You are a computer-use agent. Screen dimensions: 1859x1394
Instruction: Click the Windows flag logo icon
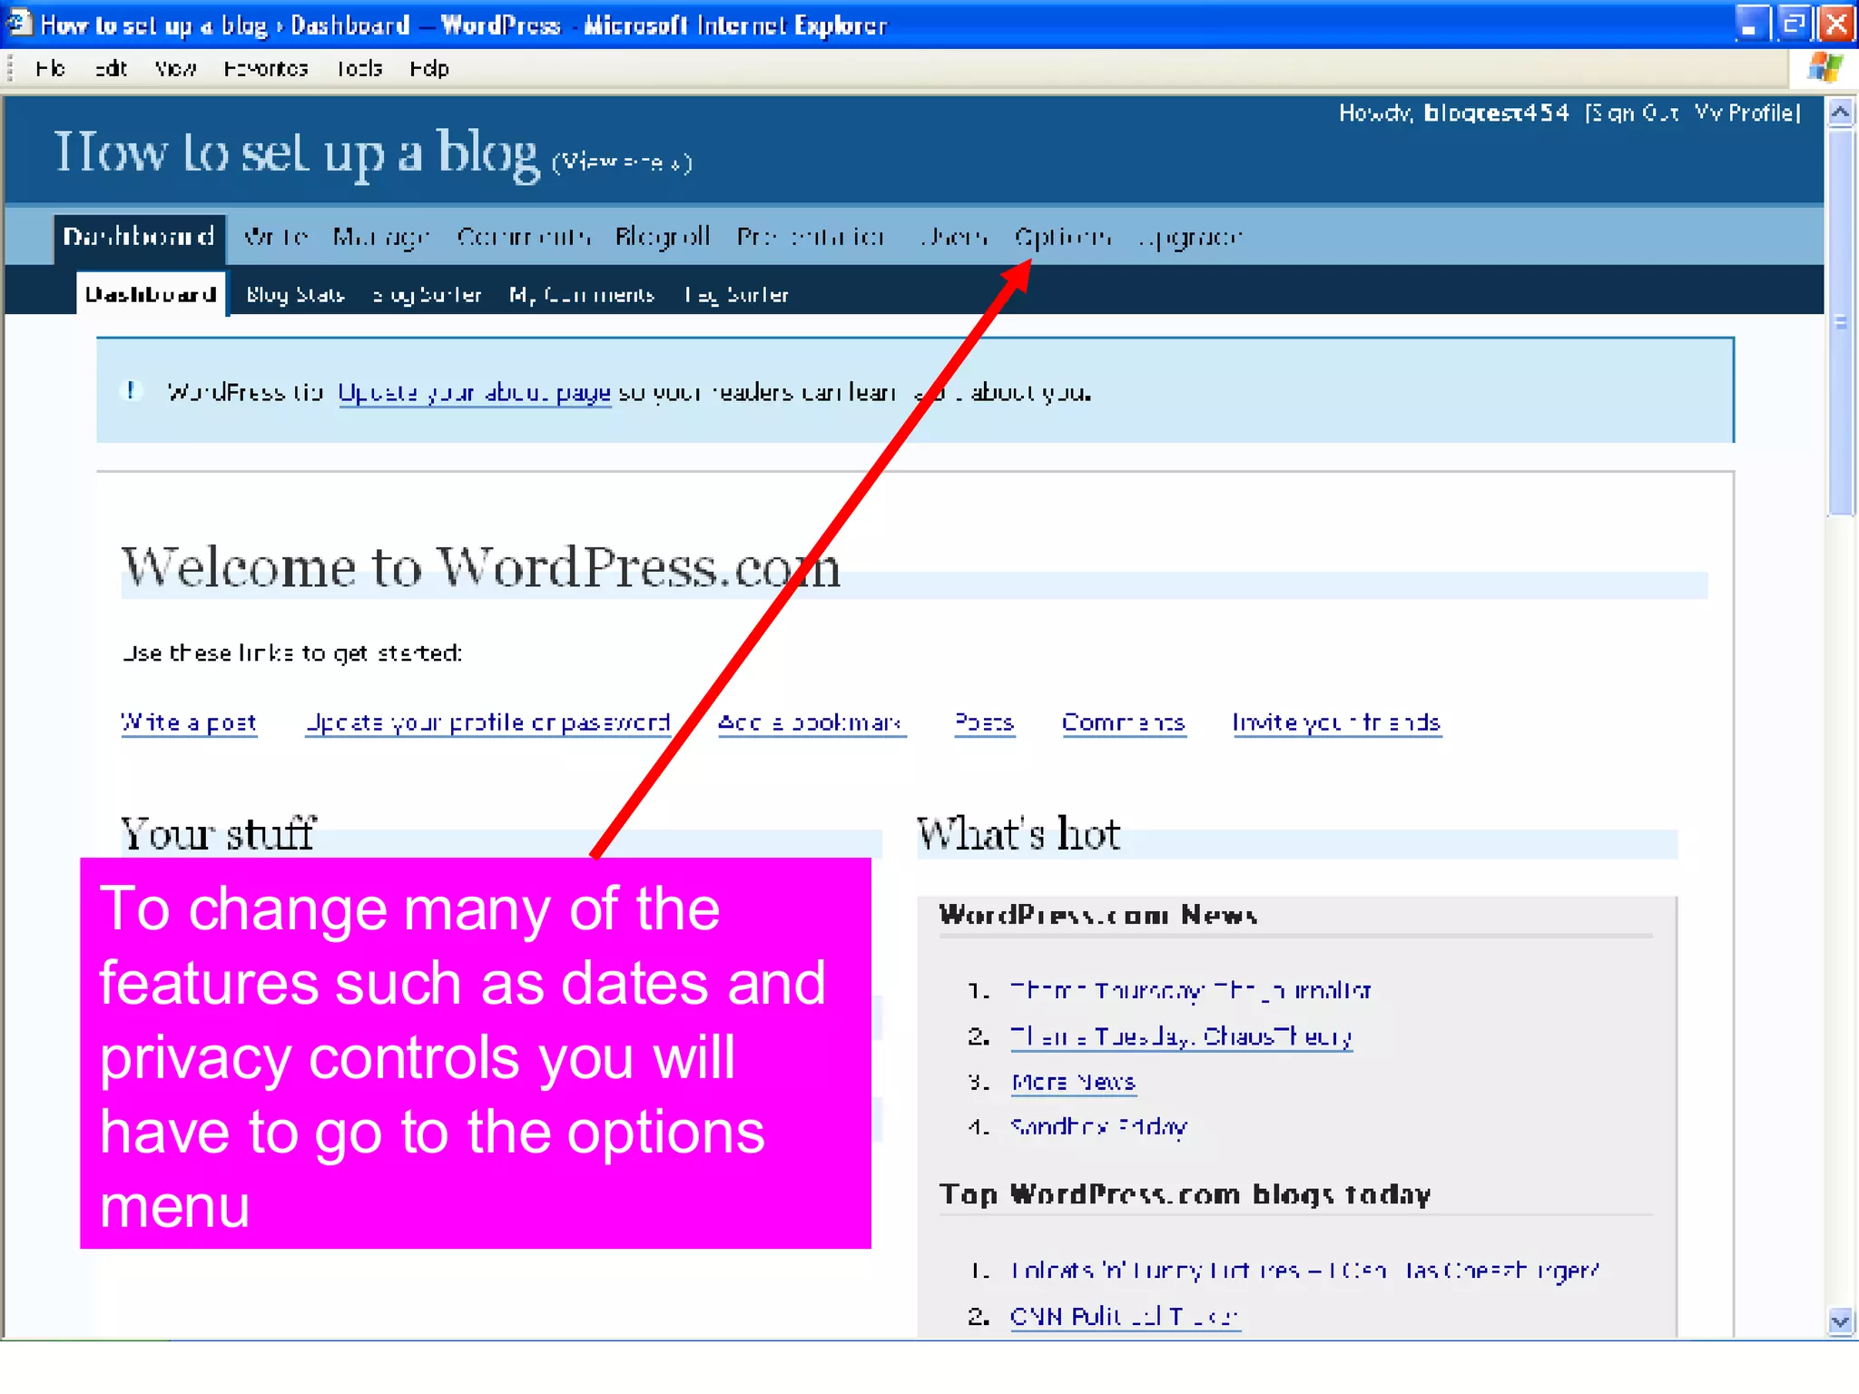(x=1825, y=68)
